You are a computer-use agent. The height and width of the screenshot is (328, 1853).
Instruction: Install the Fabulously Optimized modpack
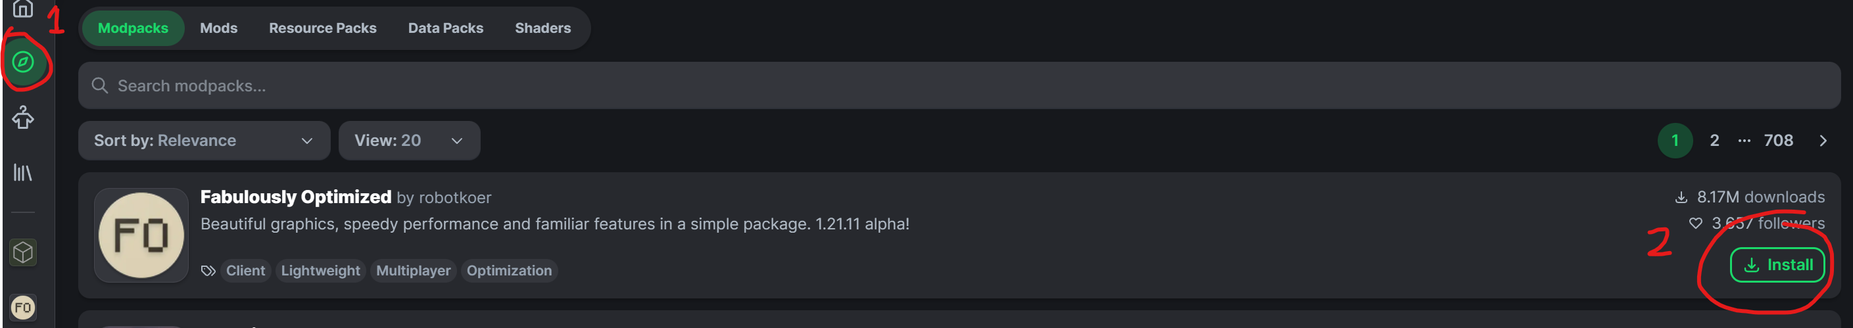pyautogui.click(x=1777, y=265)
